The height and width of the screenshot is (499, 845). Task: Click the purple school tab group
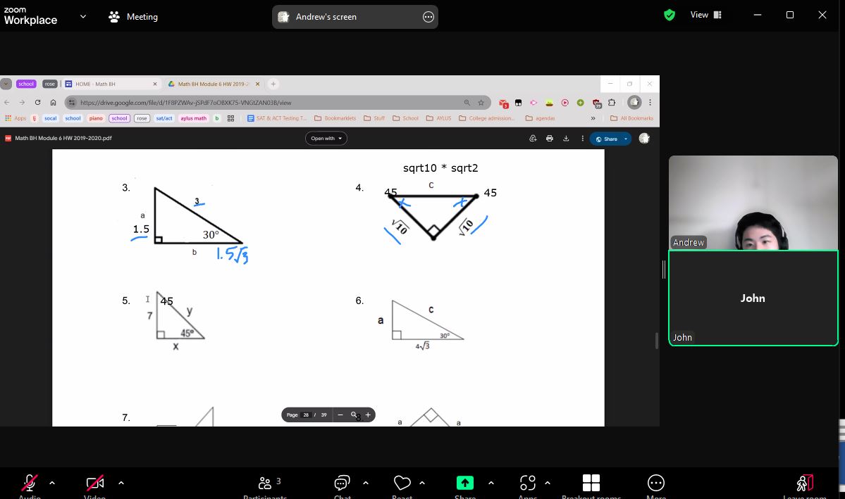click(x=26, y=84)
